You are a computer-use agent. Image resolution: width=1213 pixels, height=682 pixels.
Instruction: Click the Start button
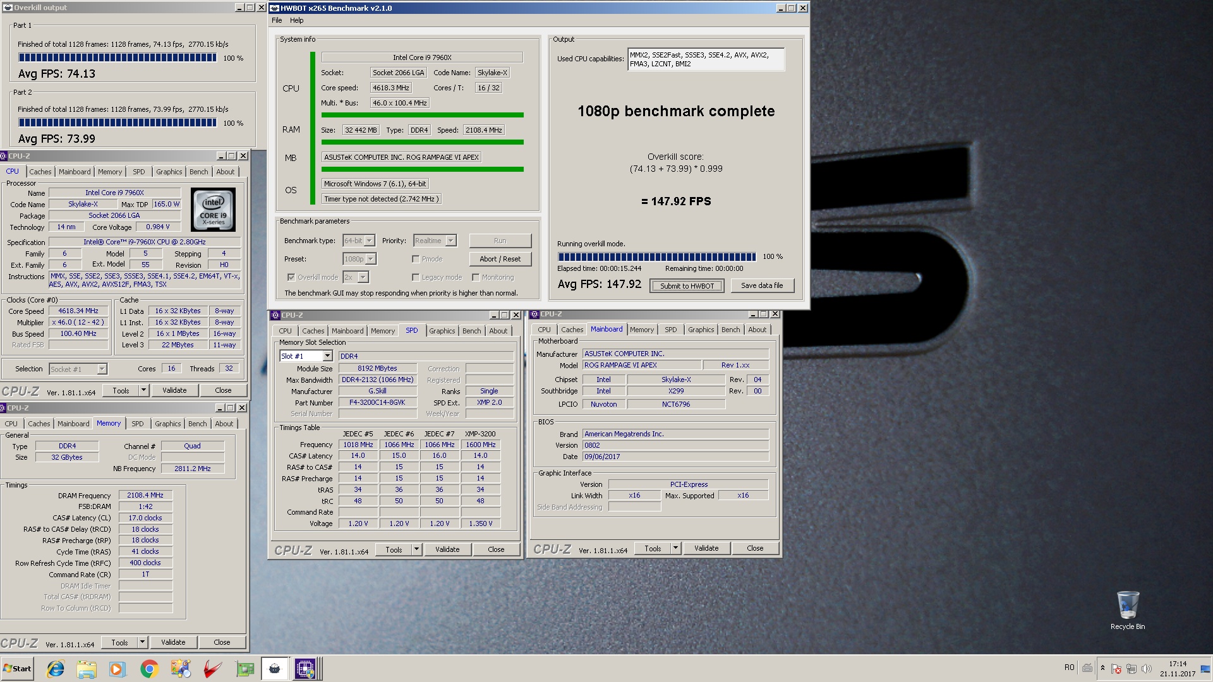pos(17,669)
